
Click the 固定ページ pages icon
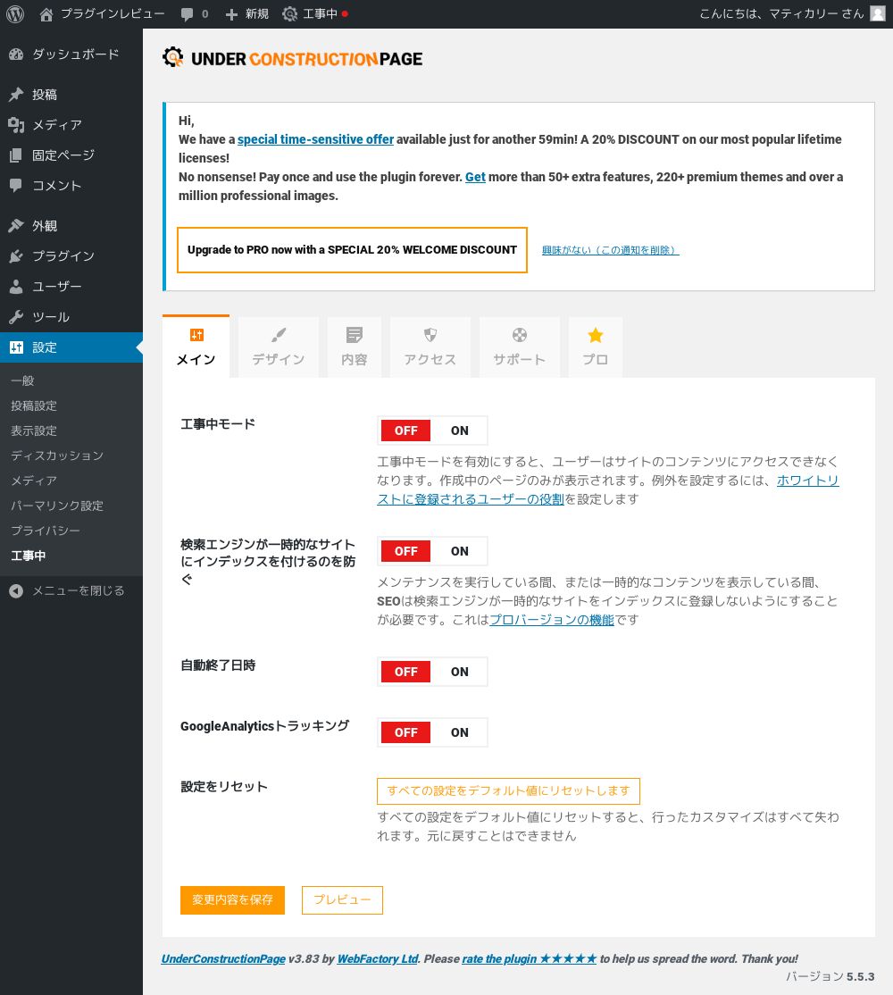16,155
